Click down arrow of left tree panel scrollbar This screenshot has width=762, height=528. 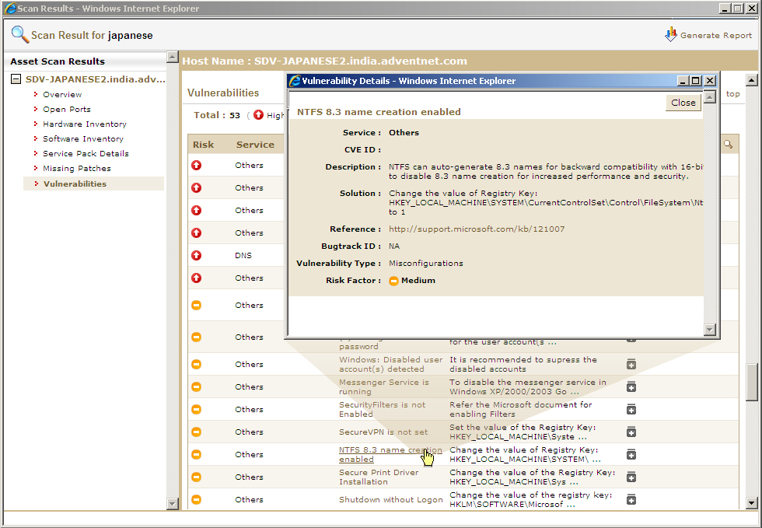click(x=173, y=504)
